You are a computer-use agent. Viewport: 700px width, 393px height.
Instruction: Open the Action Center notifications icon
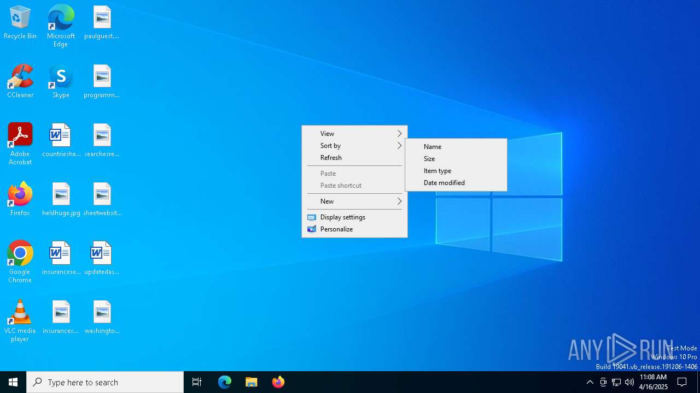coord(682,382)
